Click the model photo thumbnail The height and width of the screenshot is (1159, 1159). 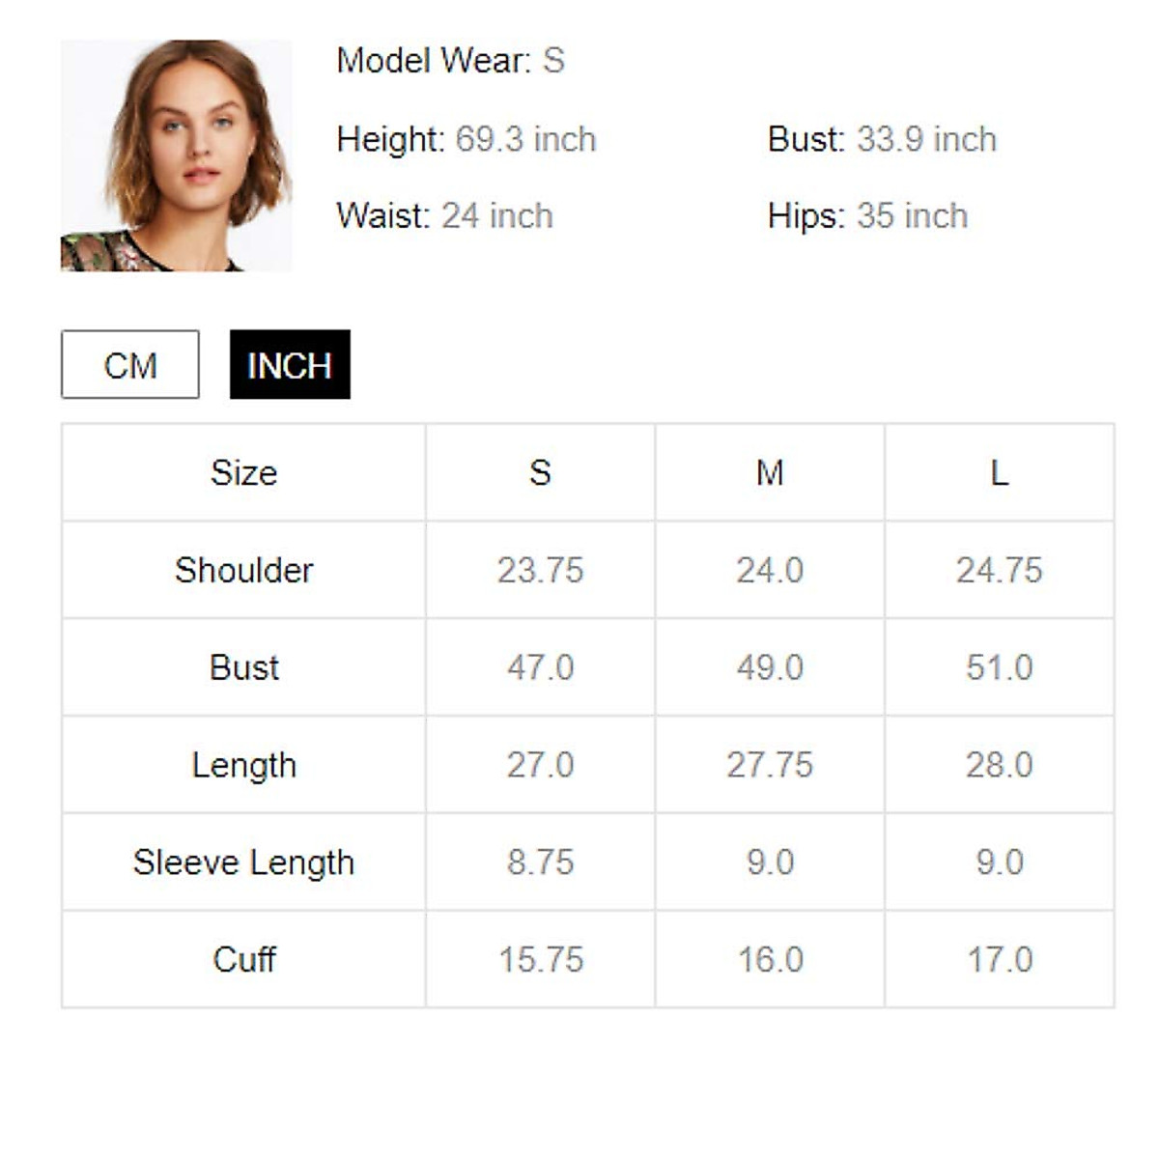tap(176, 155)
